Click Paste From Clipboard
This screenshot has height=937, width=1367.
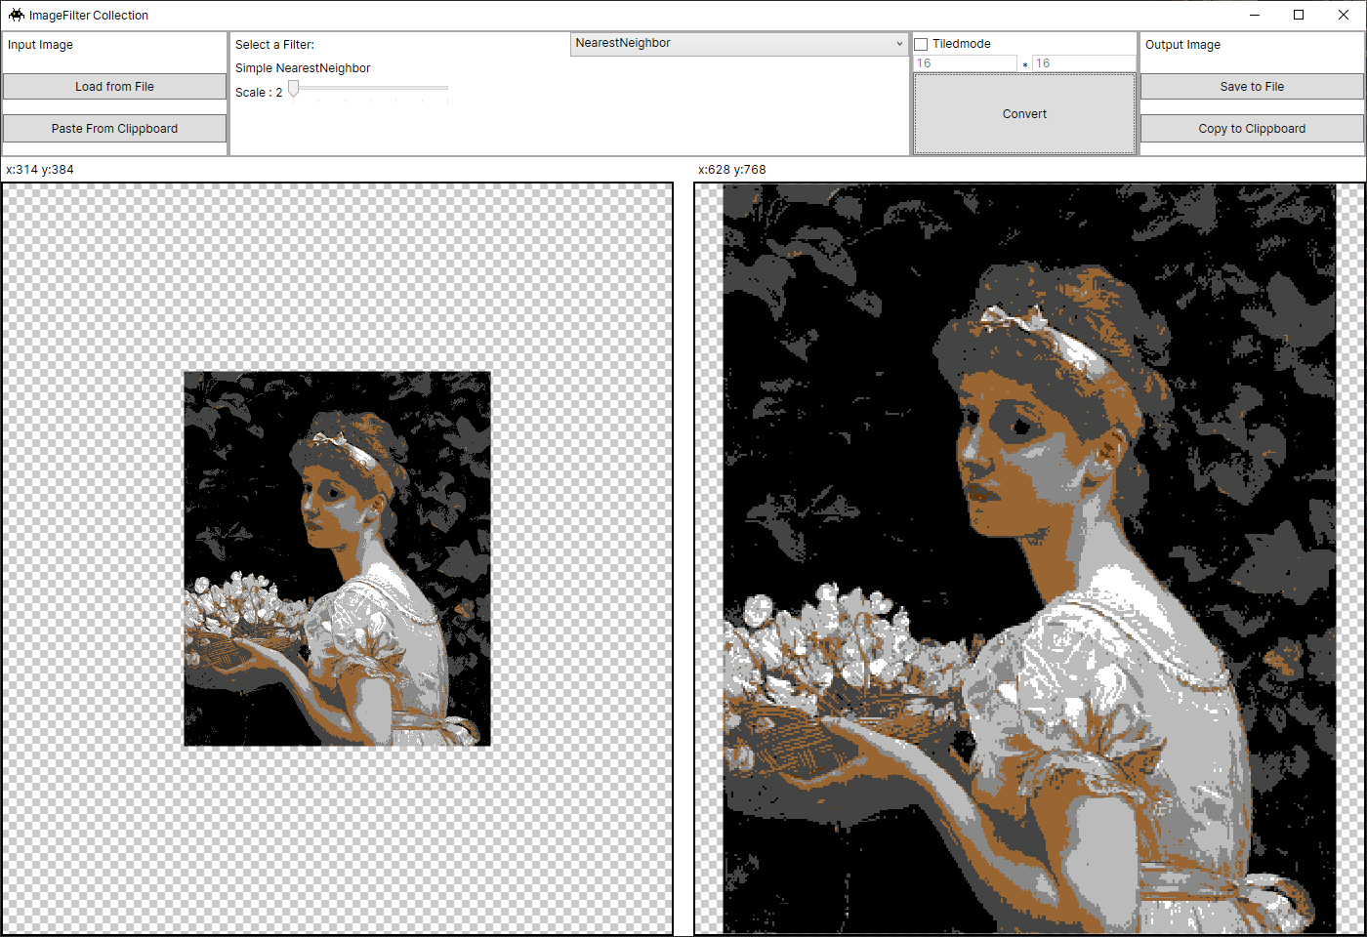point(115,128)
